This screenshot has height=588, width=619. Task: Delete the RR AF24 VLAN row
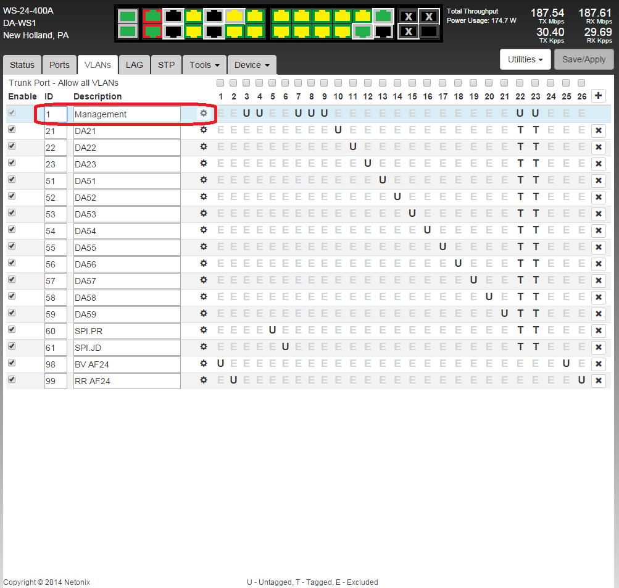coord(599,380)
